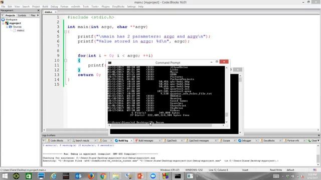This screenshot has height=180, width=321.
Task: Open the CppCheck messages tab
Action: click(199, 140)
